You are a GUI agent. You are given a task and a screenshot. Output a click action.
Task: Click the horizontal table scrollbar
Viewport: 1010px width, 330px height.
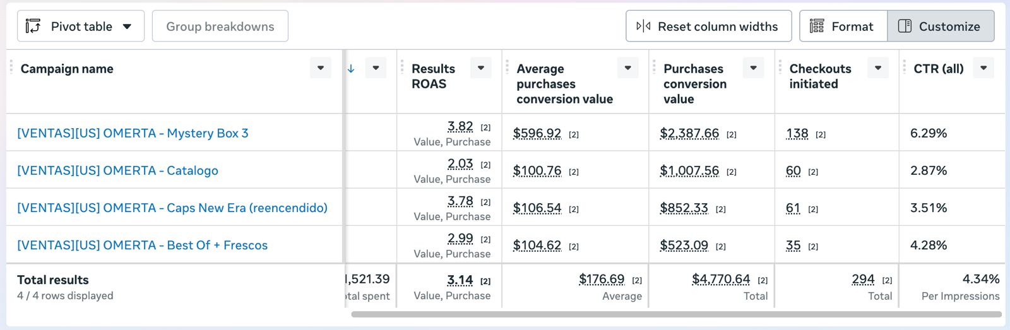pos(676,314)
